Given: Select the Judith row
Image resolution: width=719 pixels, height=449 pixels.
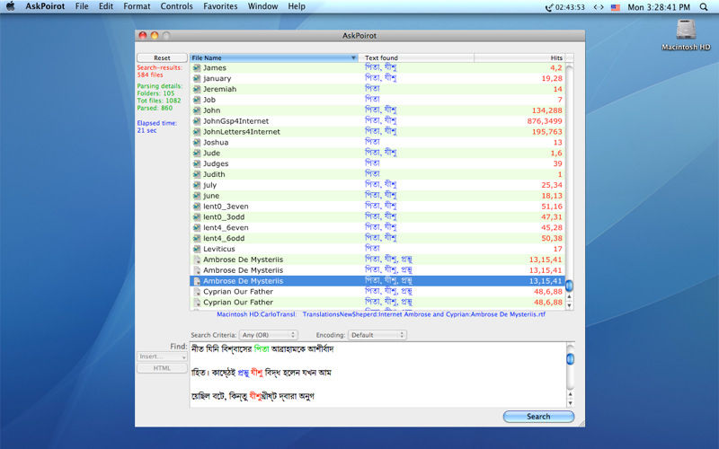Looking at the screenshot, I should tap(377, 174).
